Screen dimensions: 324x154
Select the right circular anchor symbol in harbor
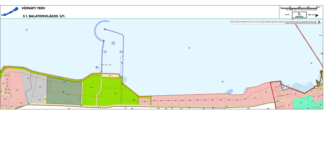click(x=121, y=51)
